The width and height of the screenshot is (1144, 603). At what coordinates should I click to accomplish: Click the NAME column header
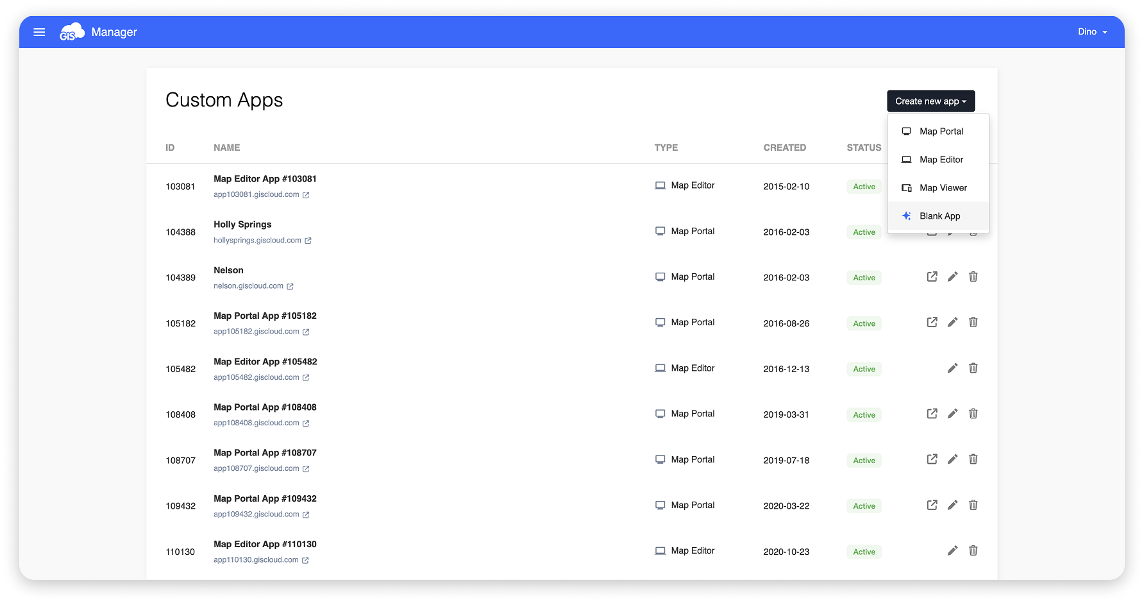coord(227,148)
